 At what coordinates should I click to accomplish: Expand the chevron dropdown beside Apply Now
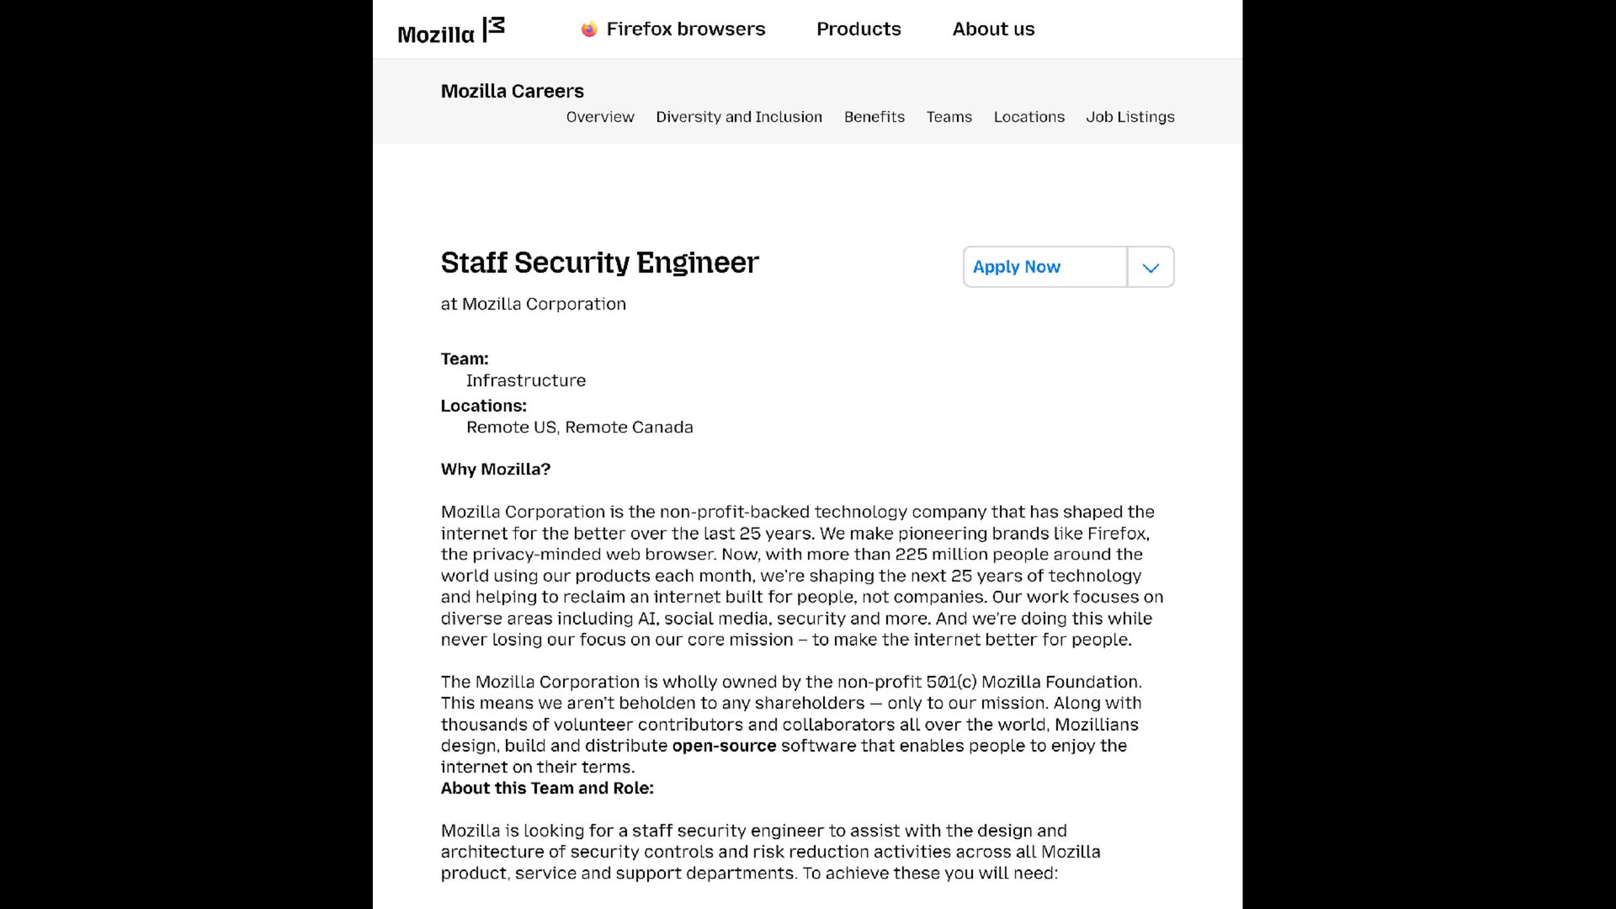click(x=1151, y=268)
